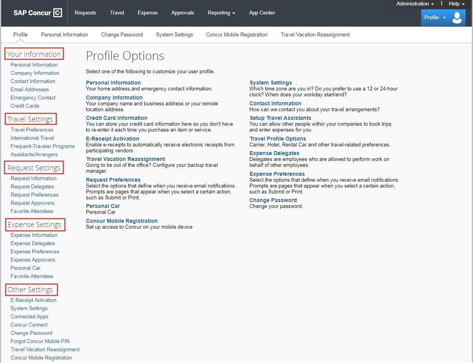Screen dimensions: 473x363
Task: Open System Settings sub-tab
Action: (175, 34)
